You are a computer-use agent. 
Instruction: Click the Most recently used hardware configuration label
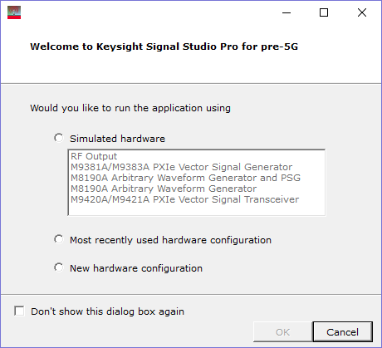pyautogui.click(x=170, y=240)
